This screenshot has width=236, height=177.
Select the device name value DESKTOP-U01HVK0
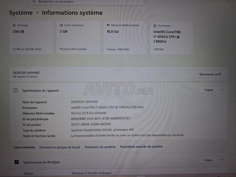coord(84,102)
